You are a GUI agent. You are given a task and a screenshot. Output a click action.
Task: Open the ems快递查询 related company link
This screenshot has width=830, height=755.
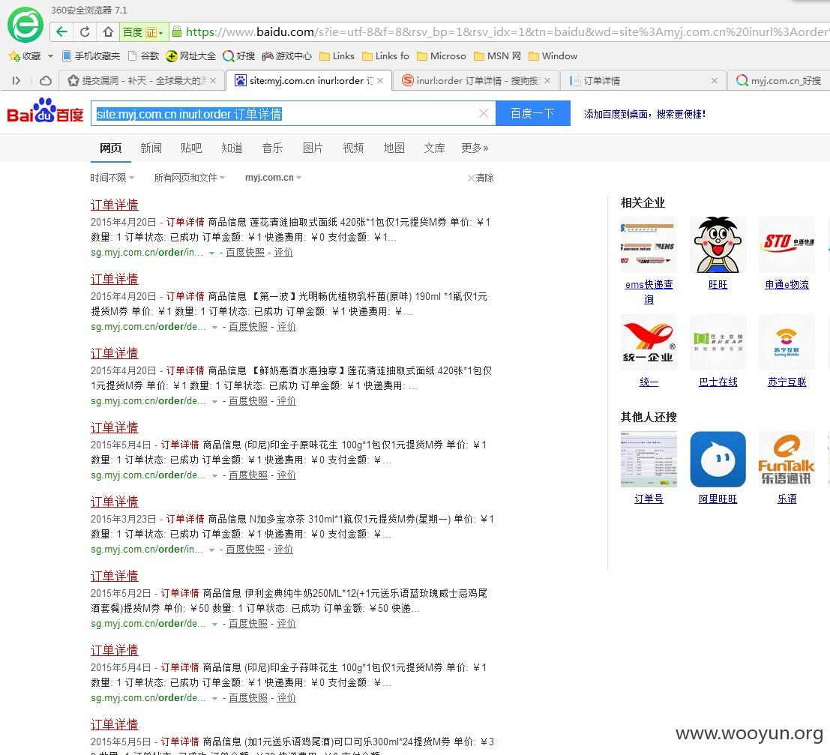[649, 292]
